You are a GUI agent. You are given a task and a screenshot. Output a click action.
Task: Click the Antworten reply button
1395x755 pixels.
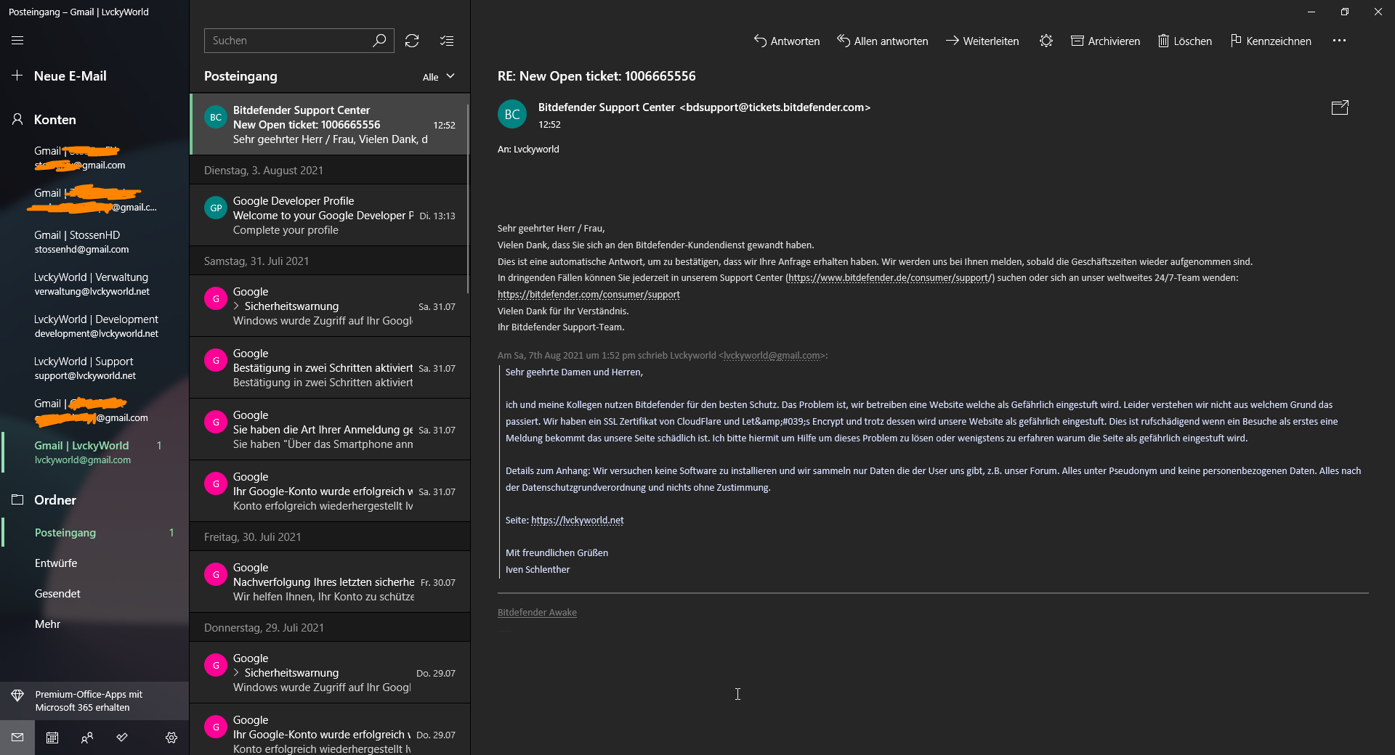click(x=787, y=41)
